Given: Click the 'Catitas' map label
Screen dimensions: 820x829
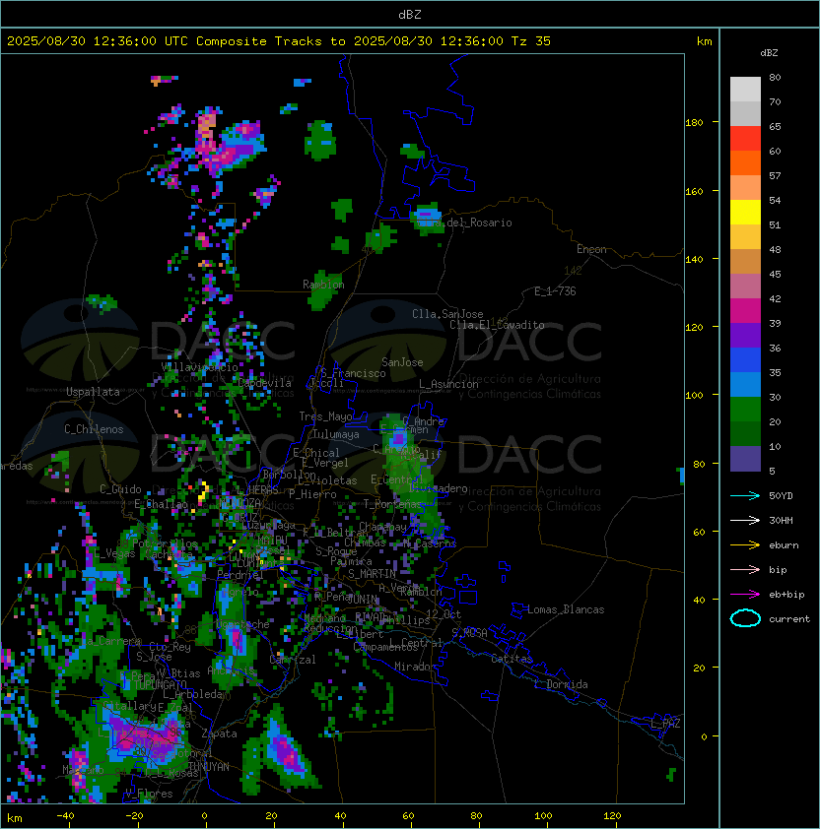Looking at the screenshot, I should (512, 659).
